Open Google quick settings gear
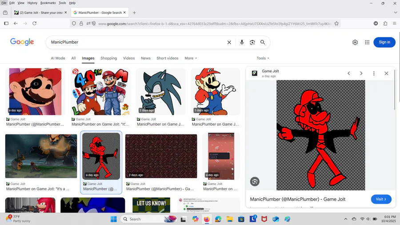Image resolution: width=400 pixels, height=225 pixels. tap(355, 42)
